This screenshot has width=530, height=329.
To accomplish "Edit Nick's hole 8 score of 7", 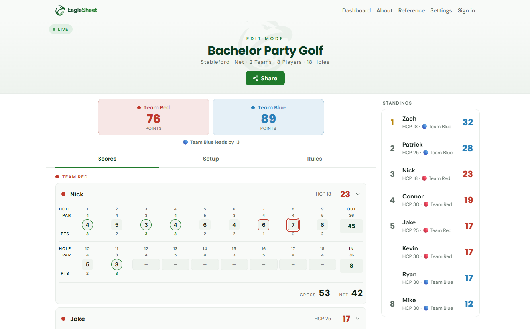I will pos(293,225).
